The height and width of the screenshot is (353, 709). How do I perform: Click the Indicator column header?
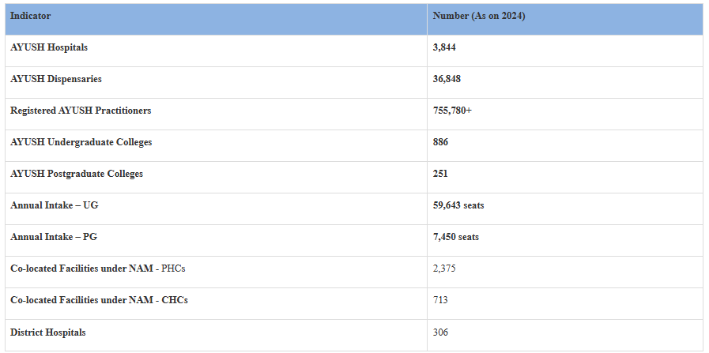31,16
